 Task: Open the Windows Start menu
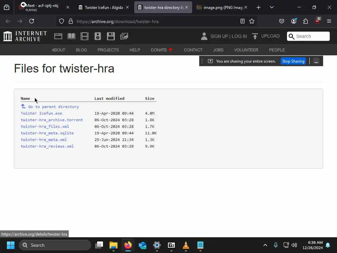click(x=11, y=245)
